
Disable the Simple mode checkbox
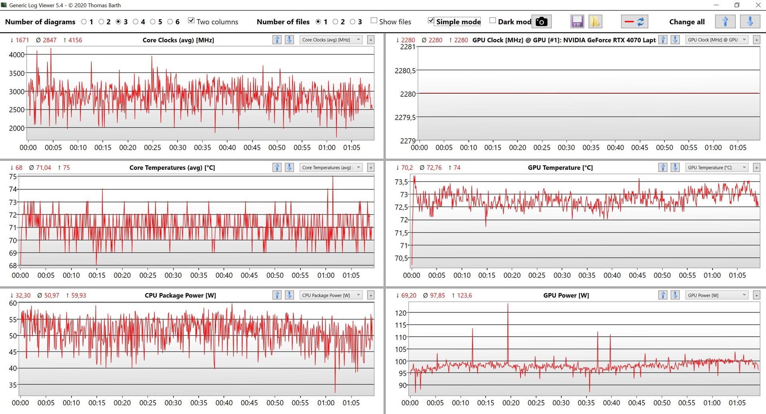tap(431, 21)
